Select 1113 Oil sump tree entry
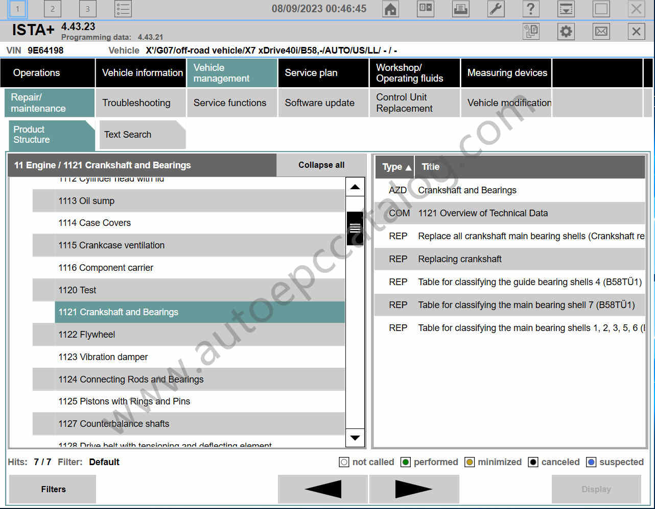Screen dimensions: 655x509 pyautogui.click(x=189, y=201)
